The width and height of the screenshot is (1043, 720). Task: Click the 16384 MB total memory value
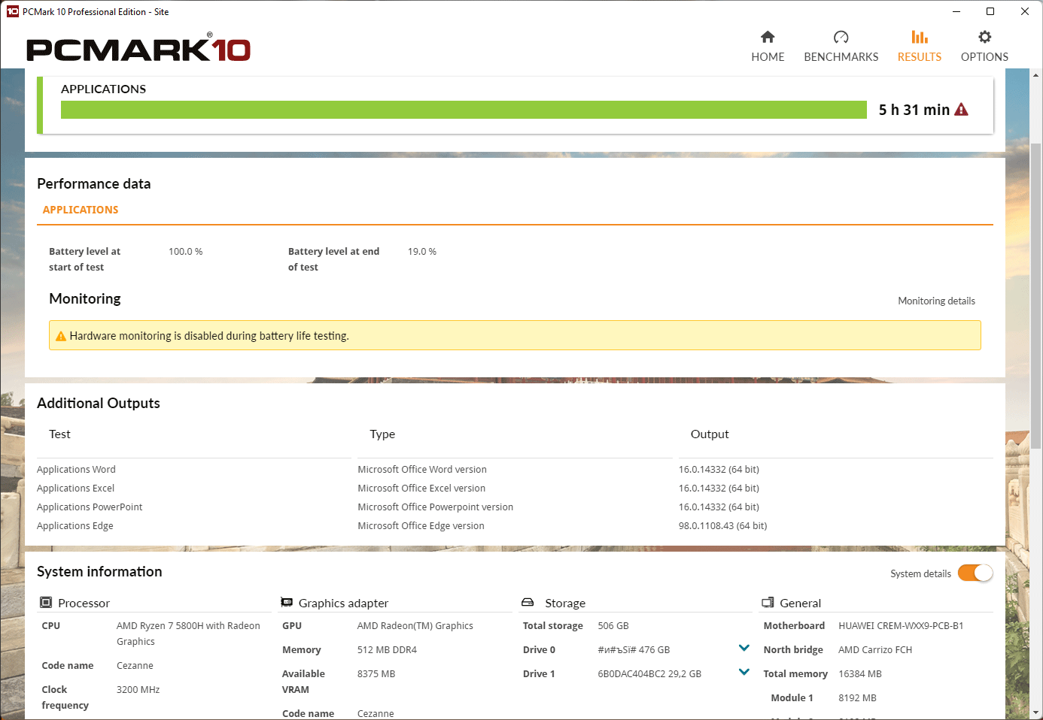pos(860,674)
